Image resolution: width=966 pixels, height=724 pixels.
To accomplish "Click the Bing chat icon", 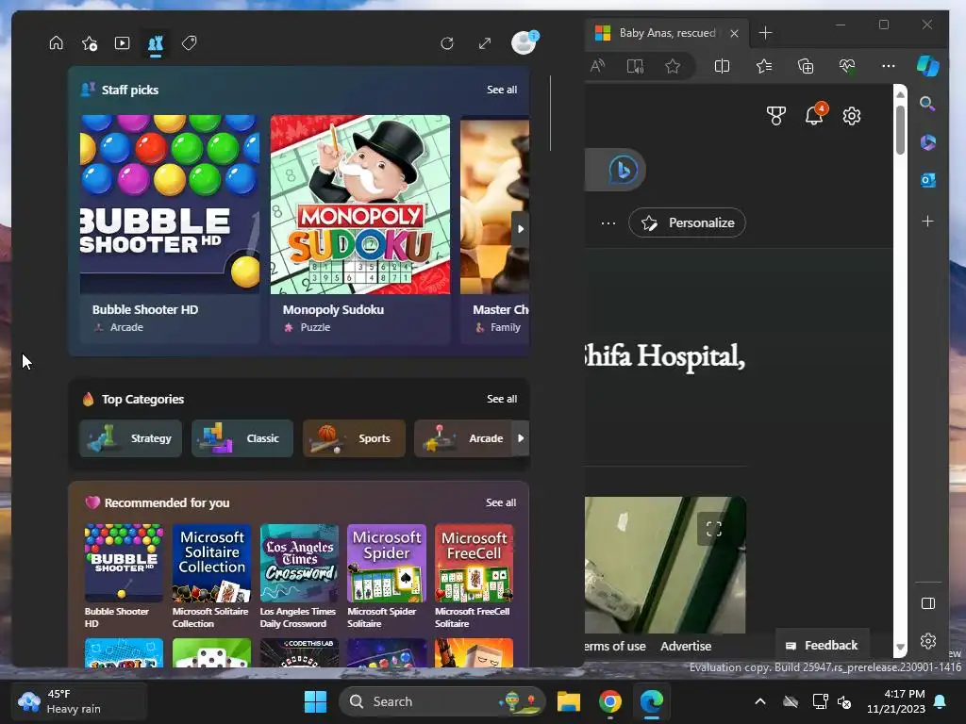I will pos(623,170).
